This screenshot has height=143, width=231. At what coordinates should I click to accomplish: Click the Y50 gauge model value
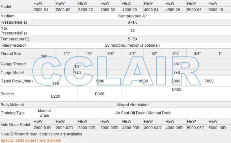pos(176,73)
